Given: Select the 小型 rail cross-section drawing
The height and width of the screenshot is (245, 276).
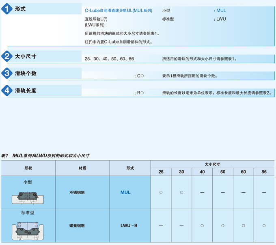Looking at the screenshot, I should click(28, 198).
